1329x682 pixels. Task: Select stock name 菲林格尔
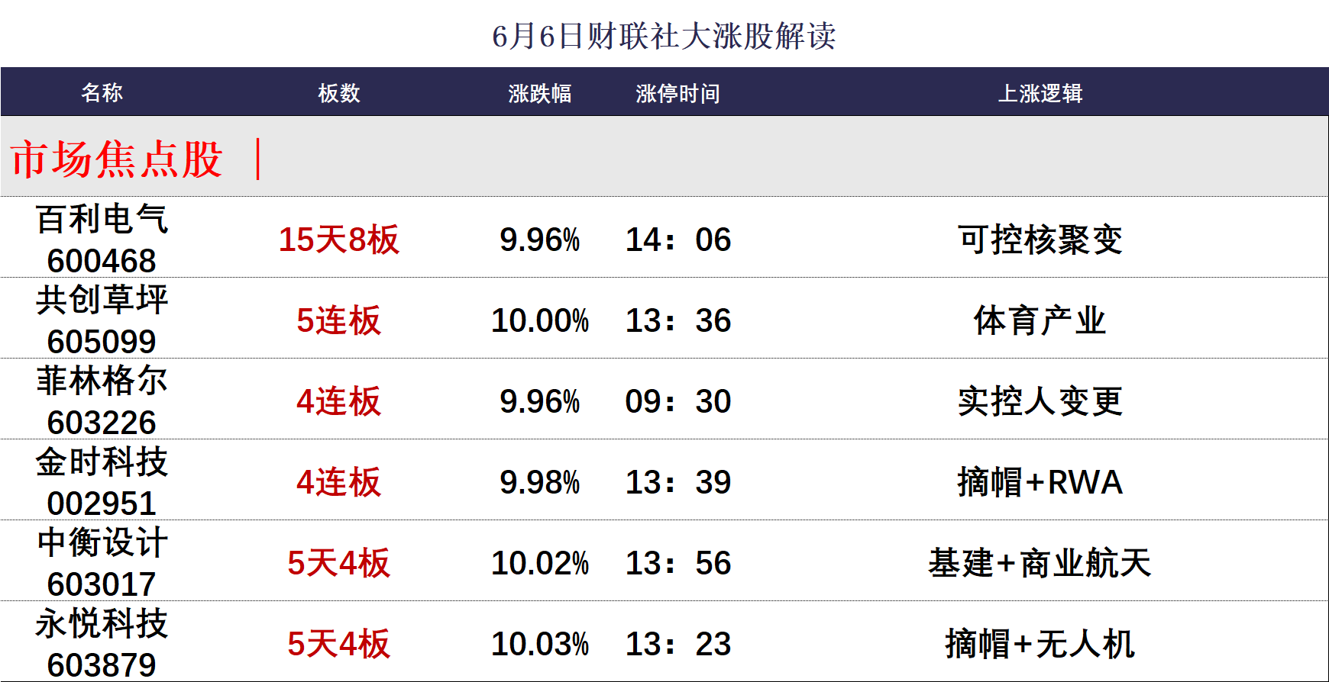102,381
